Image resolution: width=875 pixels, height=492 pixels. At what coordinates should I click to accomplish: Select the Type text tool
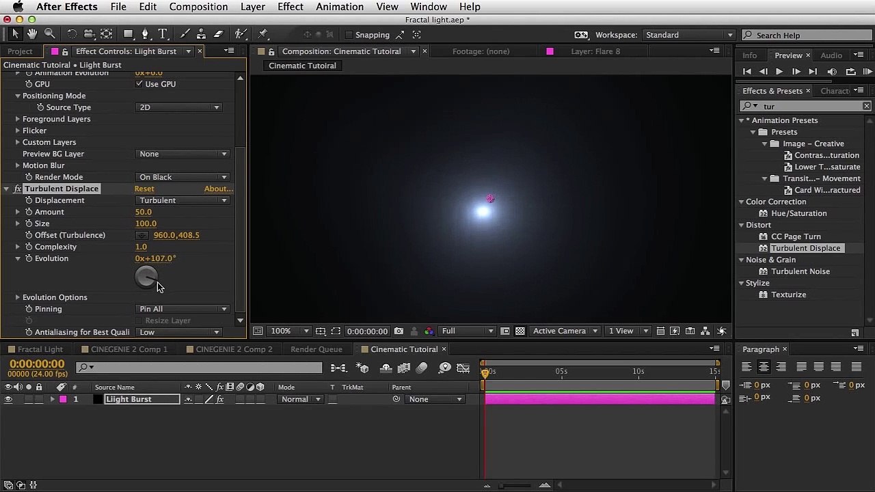163,34
